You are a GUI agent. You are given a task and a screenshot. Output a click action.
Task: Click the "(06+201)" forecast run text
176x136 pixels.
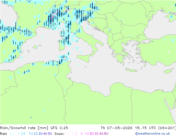coord(167,128)
